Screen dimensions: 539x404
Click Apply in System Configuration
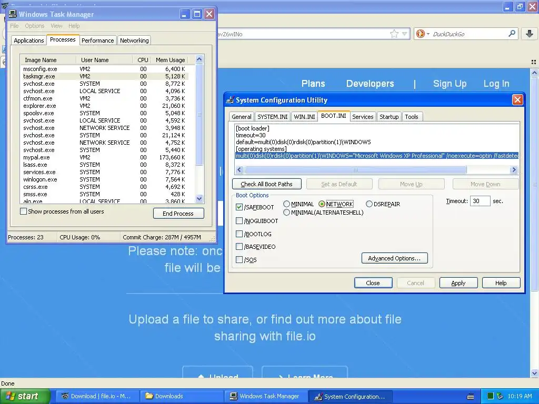[x=458, y=283]
